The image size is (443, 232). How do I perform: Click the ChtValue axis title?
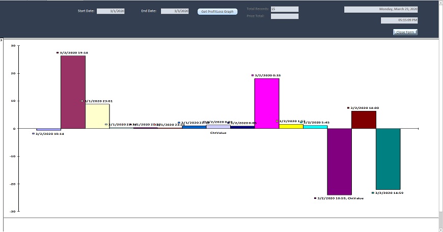pyautogui.click(x=218, y=133)
